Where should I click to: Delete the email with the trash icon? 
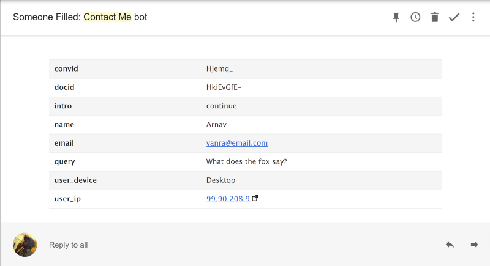tap(435, 17)
